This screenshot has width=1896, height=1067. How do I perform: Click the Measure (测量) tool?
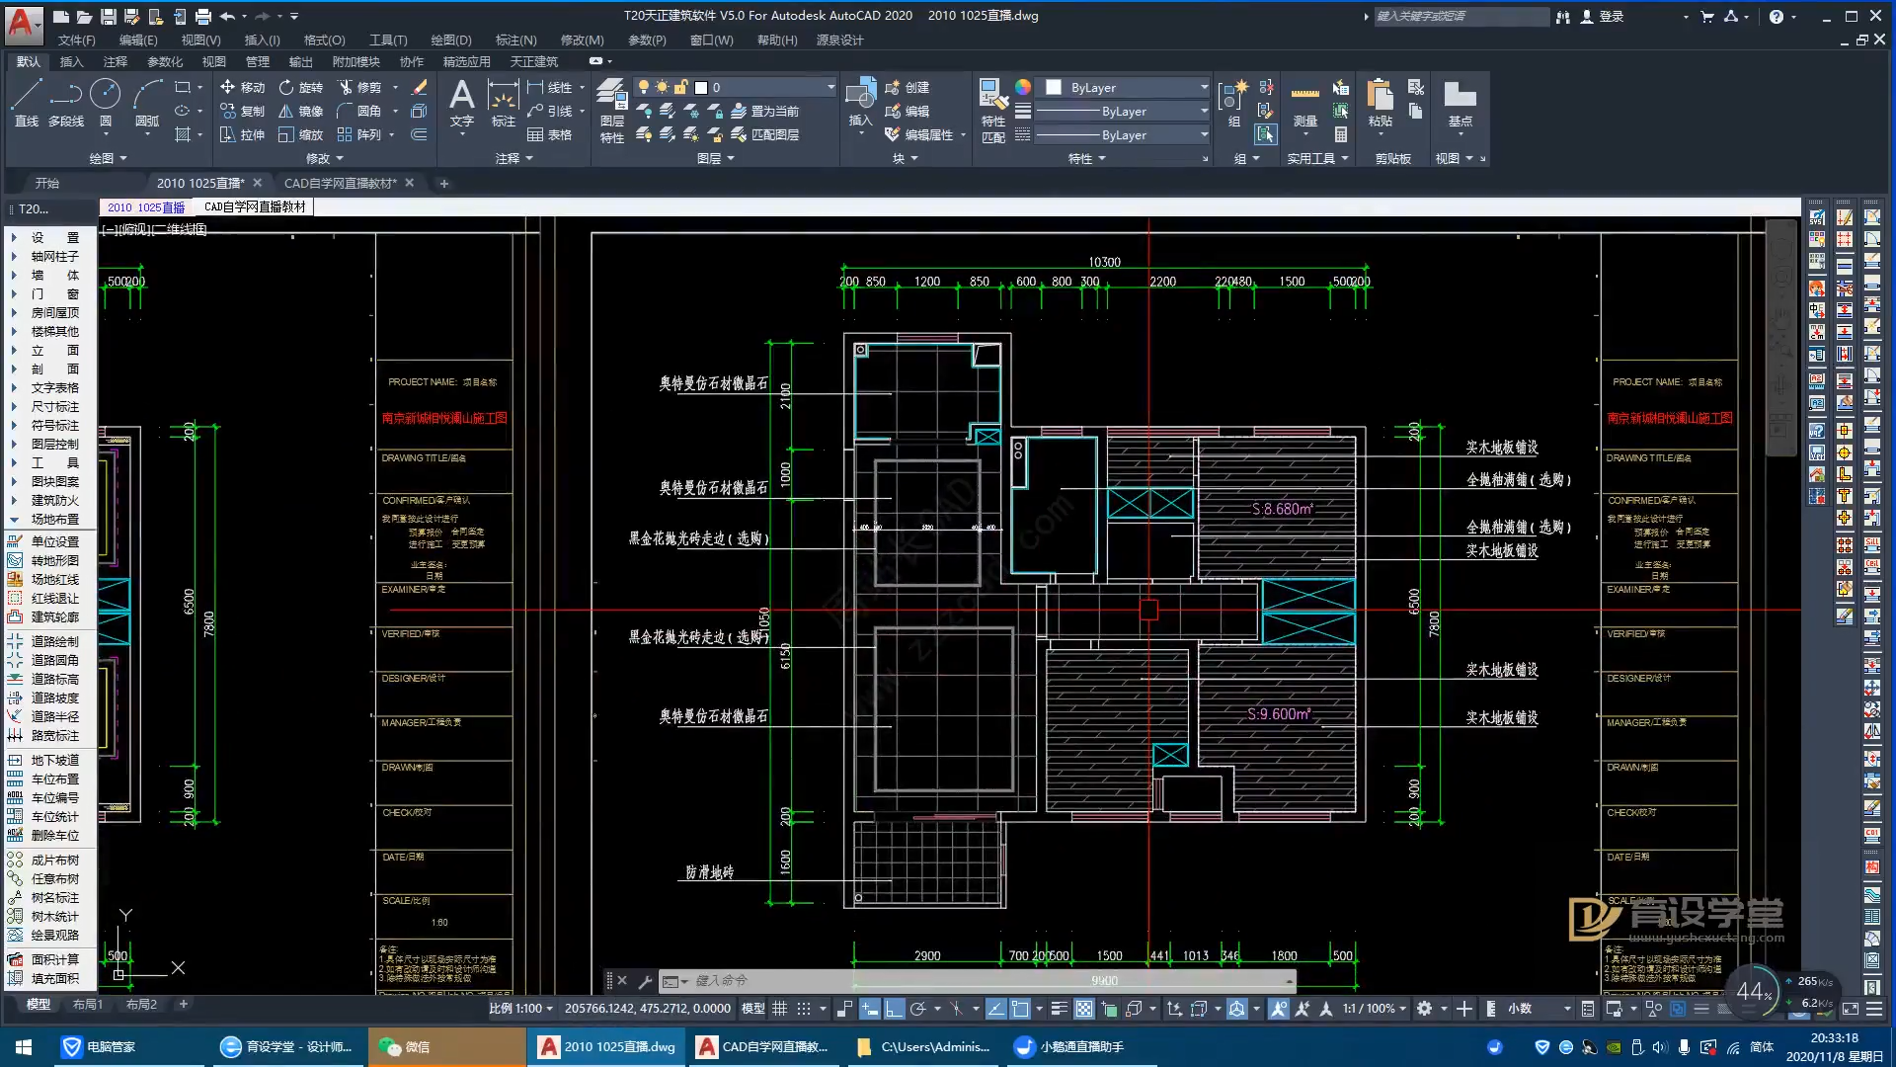click(1305, 104)
